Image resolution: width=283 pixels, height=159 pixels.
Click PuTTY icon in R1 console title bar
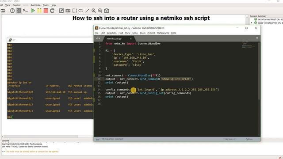click(10, 40)
